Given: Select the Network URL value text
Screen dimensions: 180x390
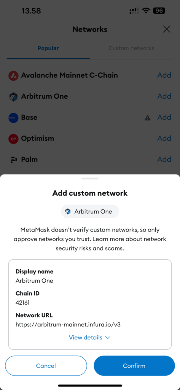Looking at the screenshot, I should point(68,324).
